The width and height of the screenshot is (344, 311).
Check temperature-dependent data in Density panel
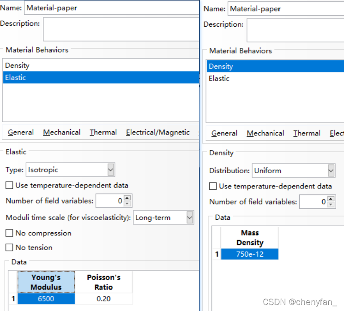213,187
